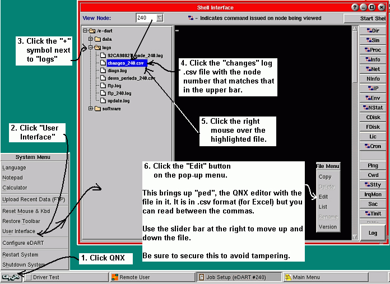
Task: Switch to Driver Test taskbar item
Action: 66,277
